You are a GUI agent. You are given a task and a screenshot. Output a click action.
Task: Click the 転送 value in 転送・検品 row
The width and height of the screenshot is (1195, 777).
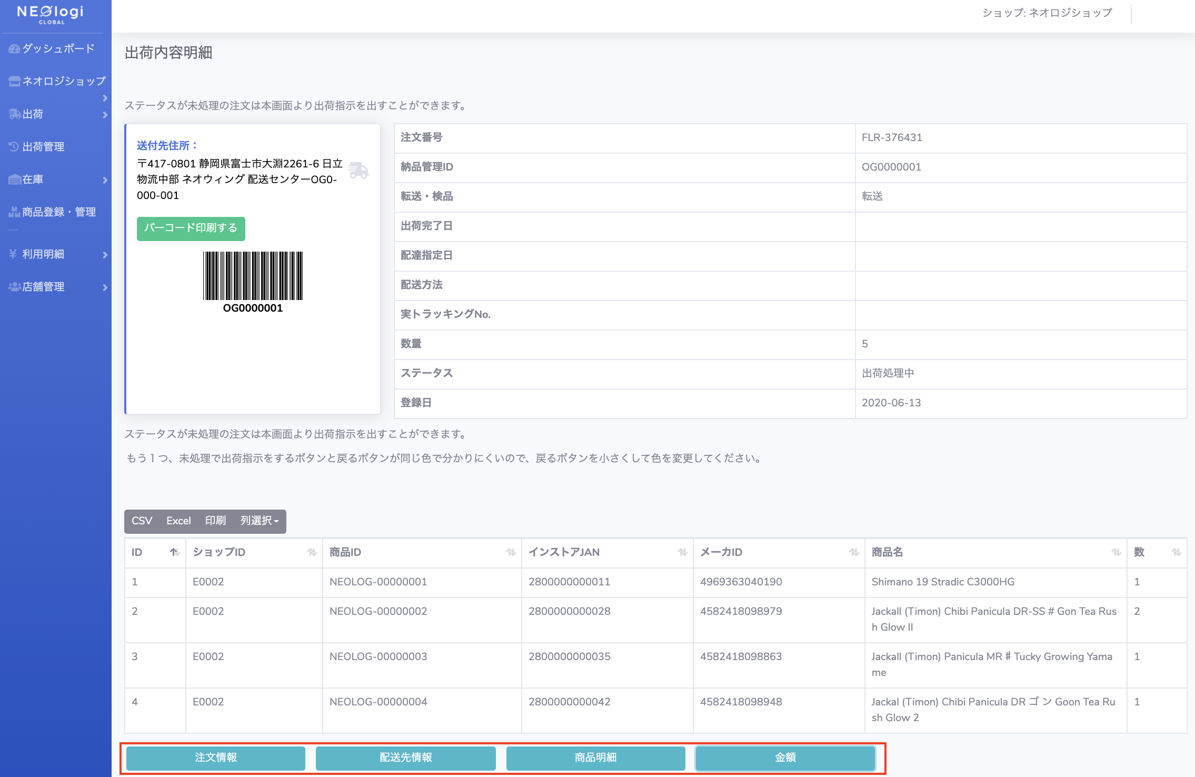pyautogui.click(x=872, y=197)
